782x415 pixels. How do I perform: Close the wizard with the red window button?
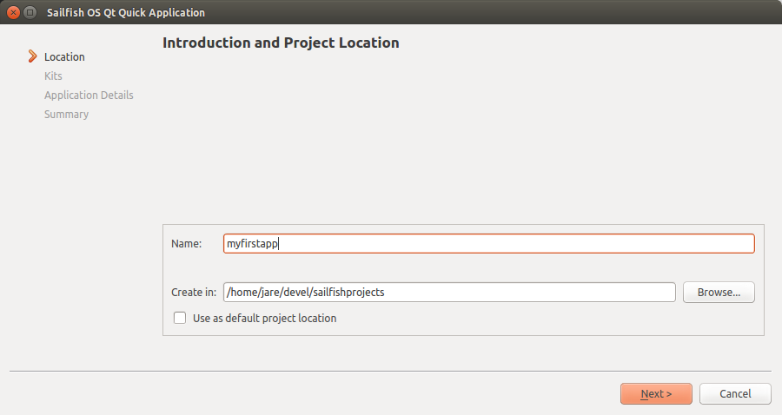[x=13, y=13]
